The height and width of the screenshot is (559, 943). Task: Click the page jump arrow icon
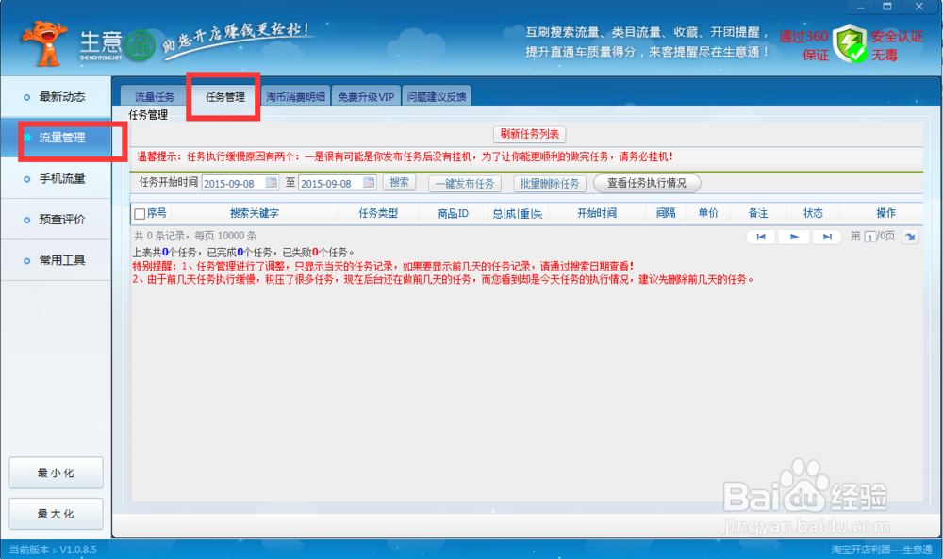(908, 237)
